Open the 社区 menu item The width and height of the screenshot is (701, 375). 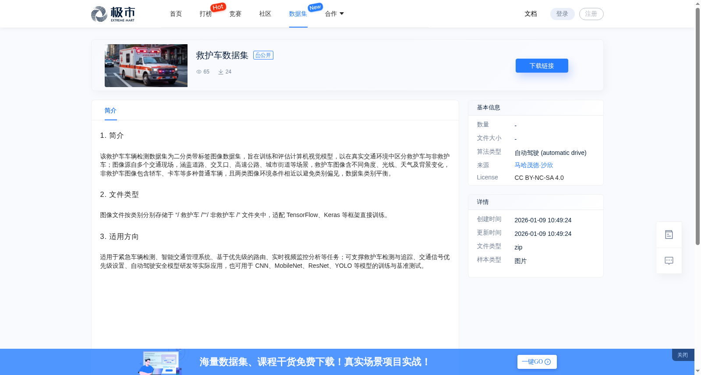[265, 14]
